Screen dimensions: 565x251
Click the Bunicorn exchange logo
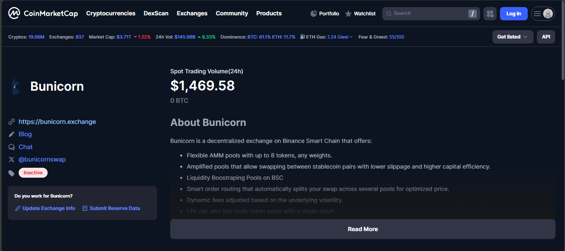click(16, 87)
